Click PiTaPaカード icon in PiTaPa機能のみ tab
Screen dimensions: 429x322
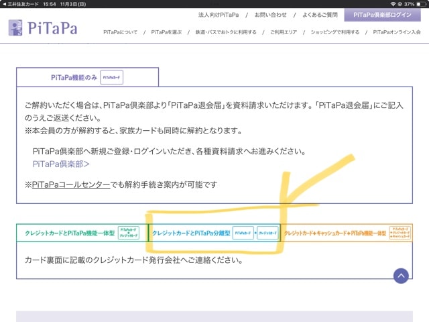coord(112,77)
